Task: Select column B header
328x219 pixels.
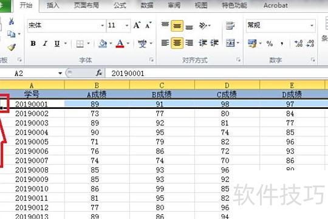Action: pyautogui.click(x=97, y=85)
